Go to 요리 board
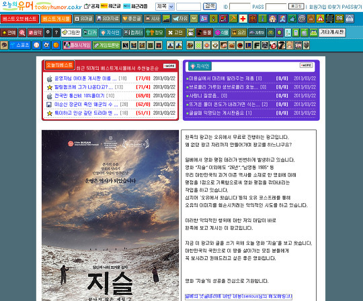The width and height of the screenshot is (363, 301). [x=239, y=33]
